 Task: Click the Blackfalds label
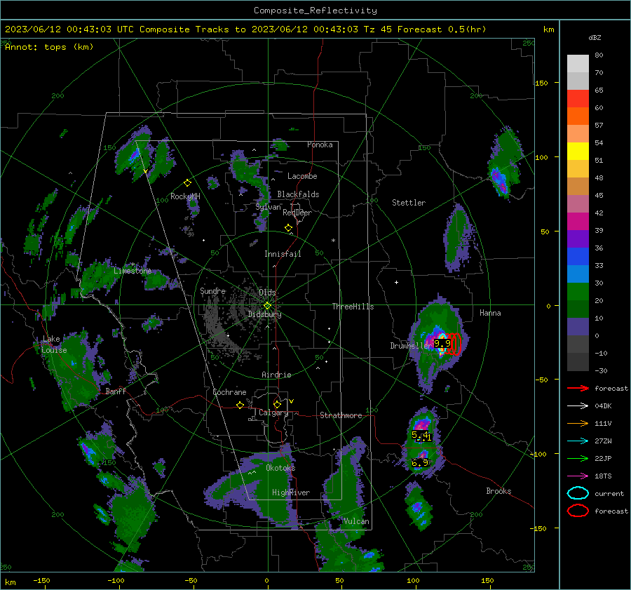click(x=298, y=194)
